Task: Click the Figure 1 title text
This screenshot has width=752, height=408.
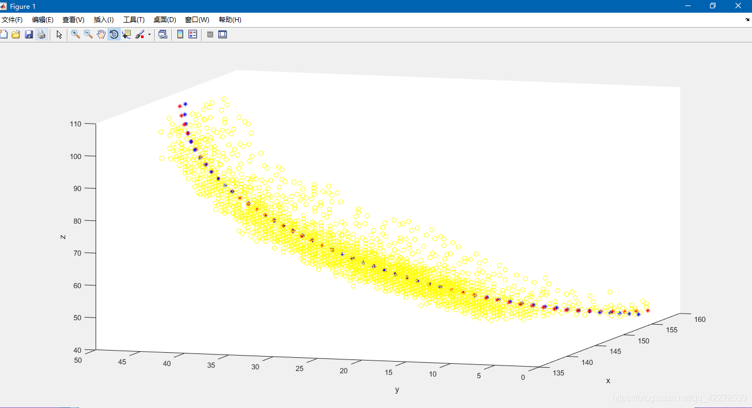Action: tap(23, 6)
